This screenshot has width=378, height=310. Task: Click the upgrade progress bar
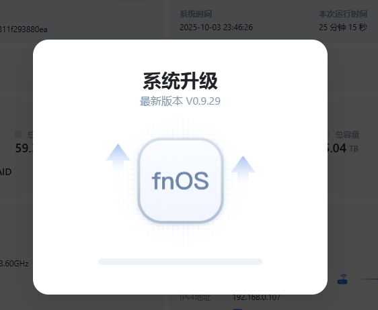(x=180, y=262)
